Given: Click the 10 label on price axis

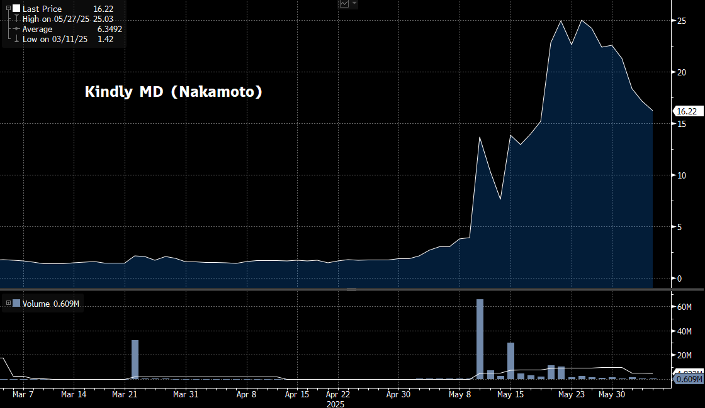Looking at the screenshot, I should [682, 175].
